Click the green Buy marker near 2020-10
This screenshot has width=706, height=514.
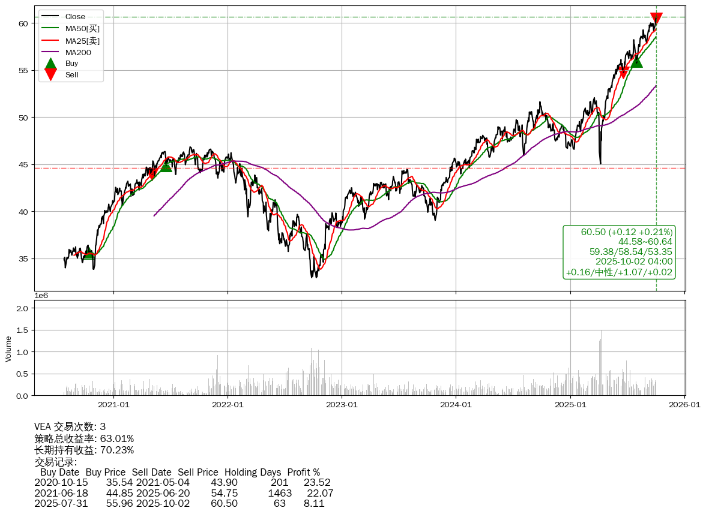(x=89, y=253)
